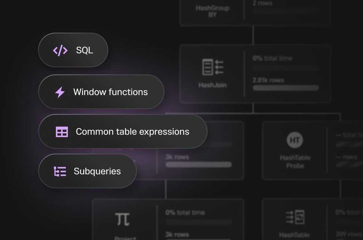This screenshot has height=240, width=363.
Task: Open the Common table expressions label
Action: [x=132, y=132]
